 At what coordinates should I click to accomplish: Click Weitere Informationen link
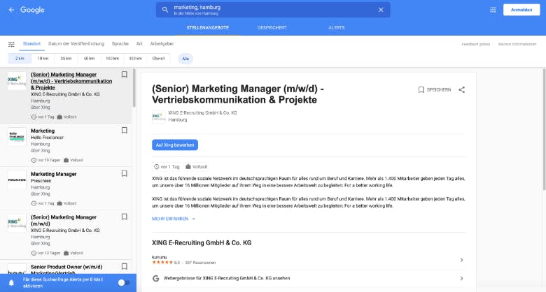pyautogui.click(x=517, y=44)
